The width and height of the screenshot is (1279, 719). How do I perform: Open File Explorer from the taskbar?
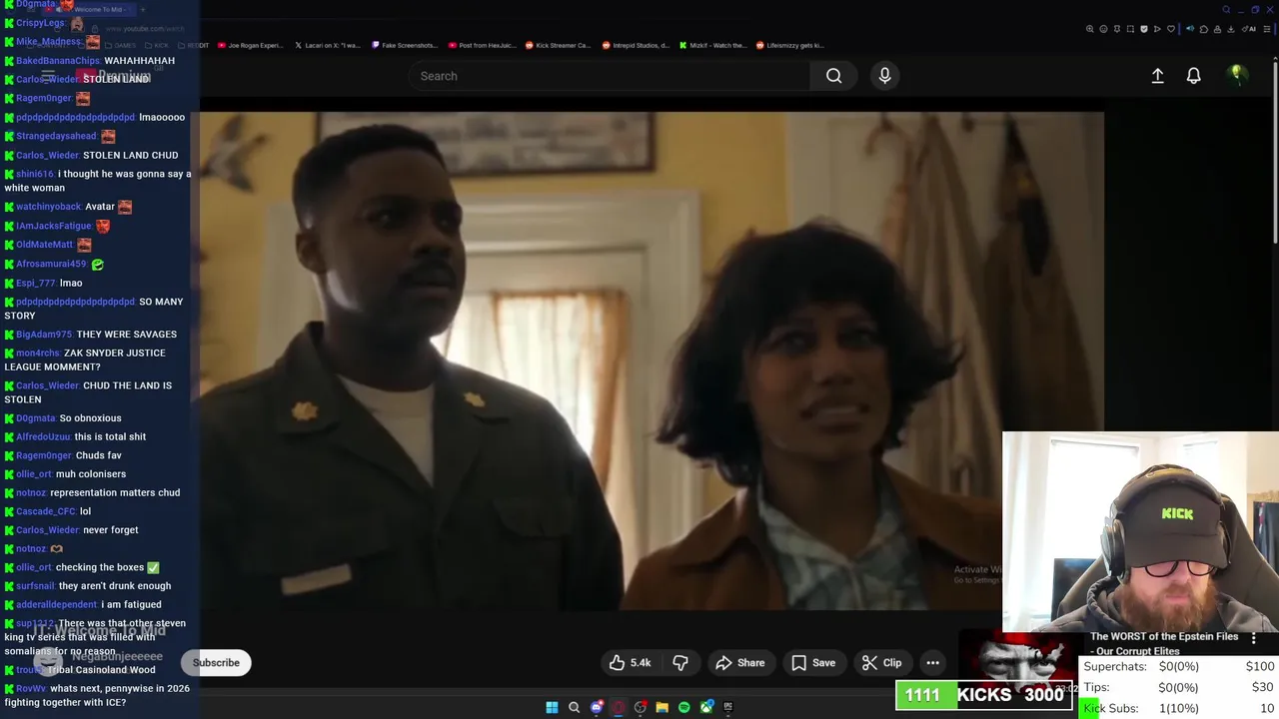(x=661, y=707)
